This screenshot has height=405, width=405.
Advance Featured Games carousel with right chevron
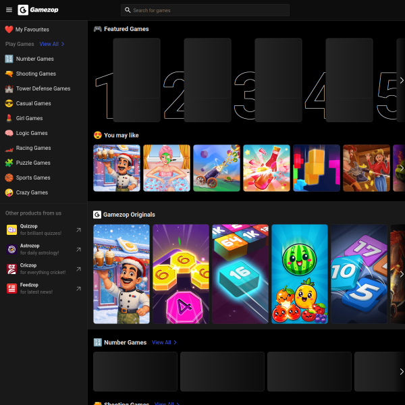coord(402,80)
